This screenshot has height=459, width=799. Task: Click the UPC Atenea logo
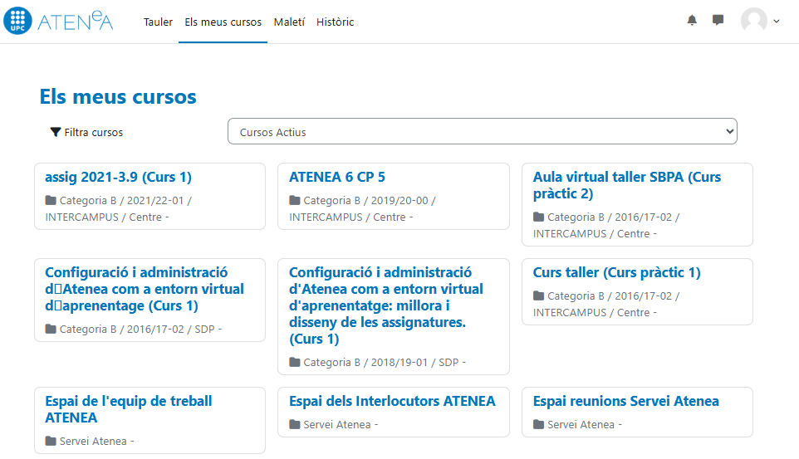(58, 22)
